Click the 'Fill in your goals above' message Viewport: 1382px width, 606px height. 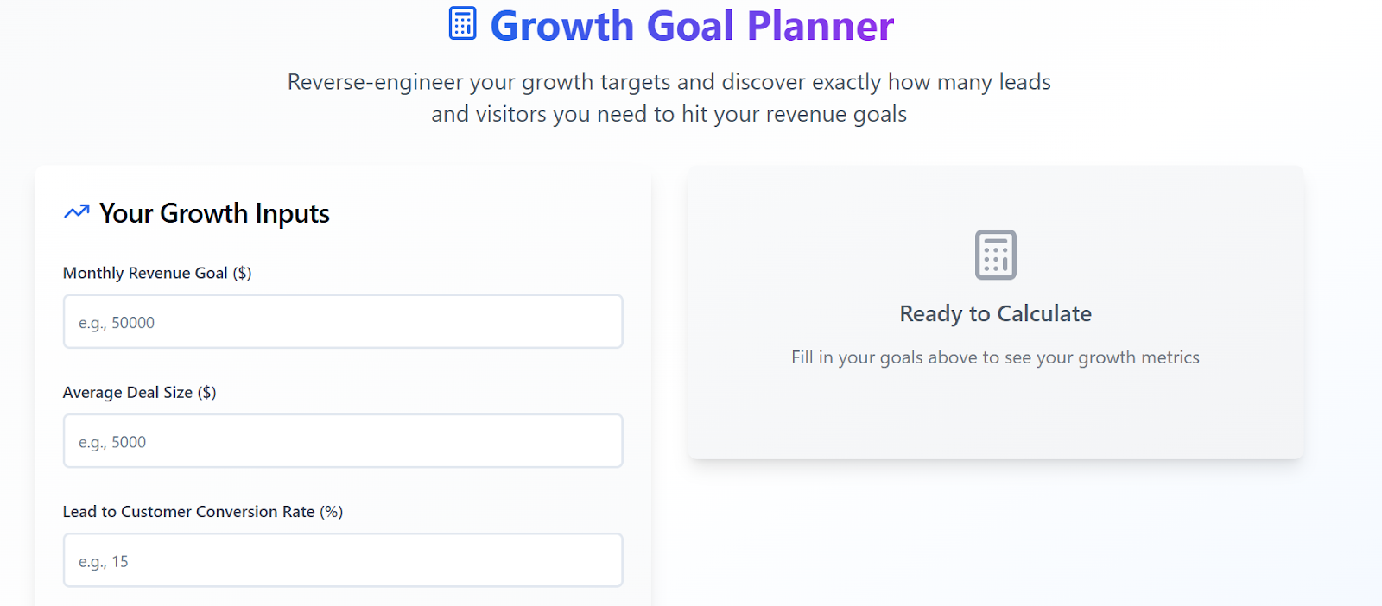coord(995,357)
